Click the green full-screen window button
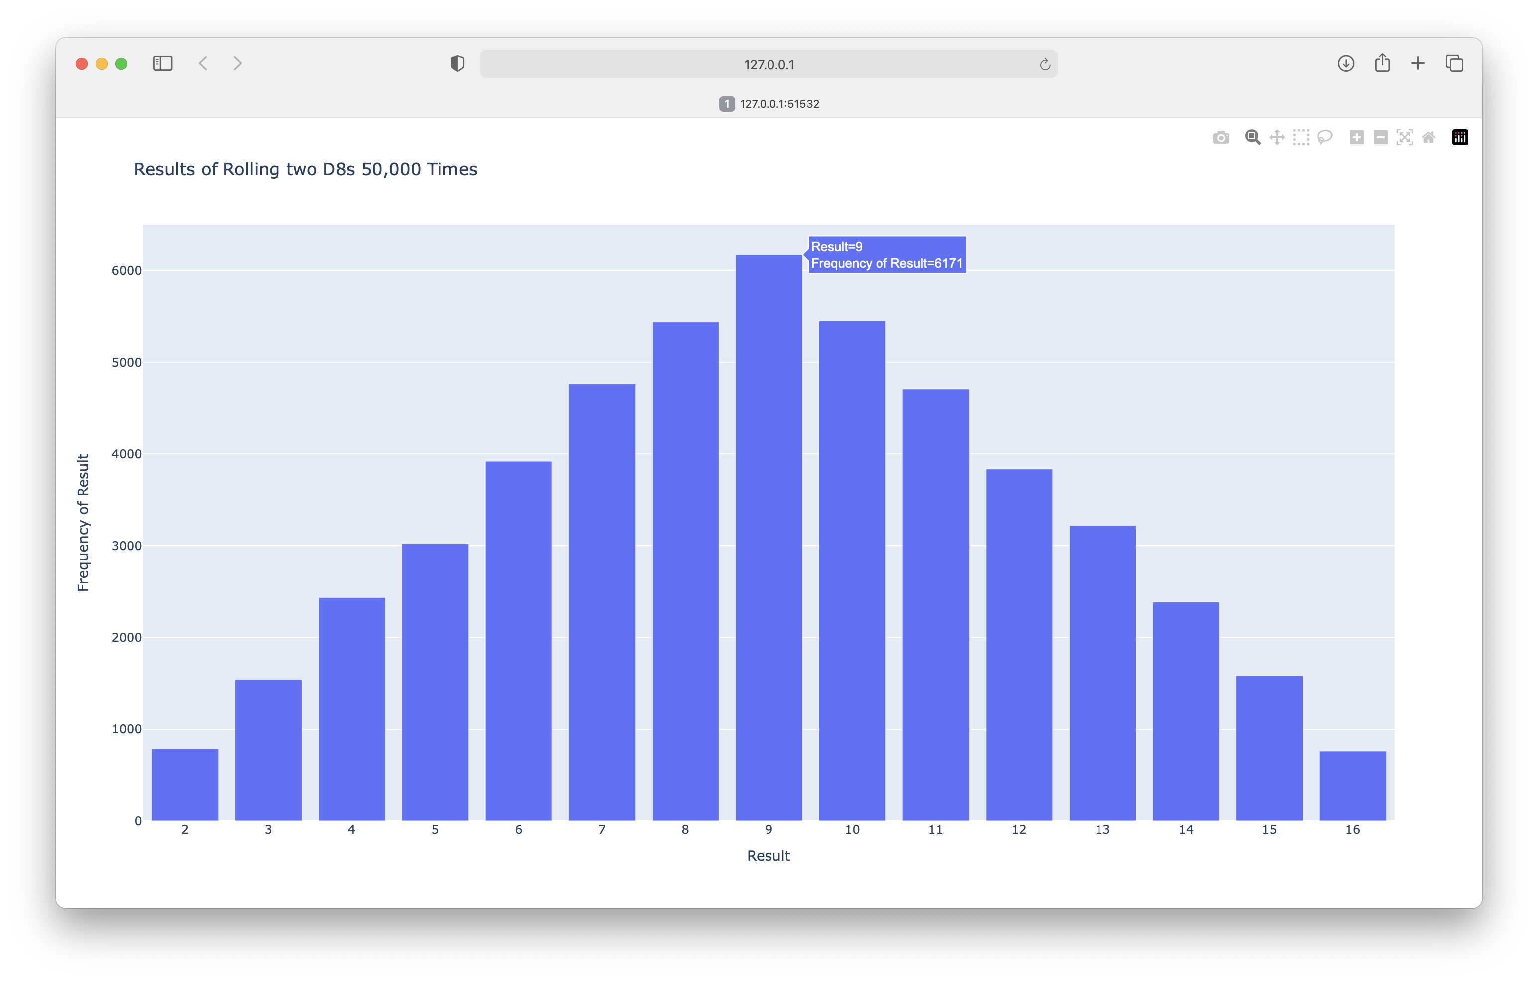 pyautogui.click(x=121, y=63)
